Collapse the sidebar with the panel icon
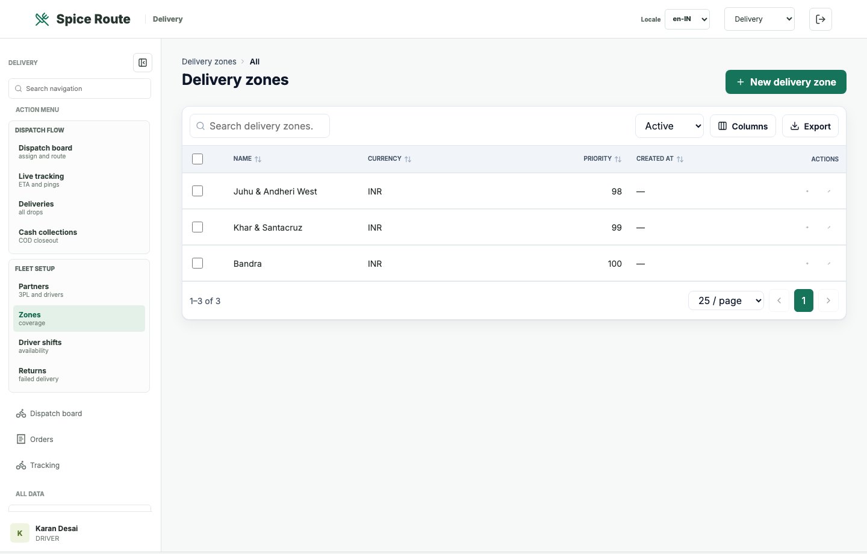 pyautogui.click(x=143, y=63)
